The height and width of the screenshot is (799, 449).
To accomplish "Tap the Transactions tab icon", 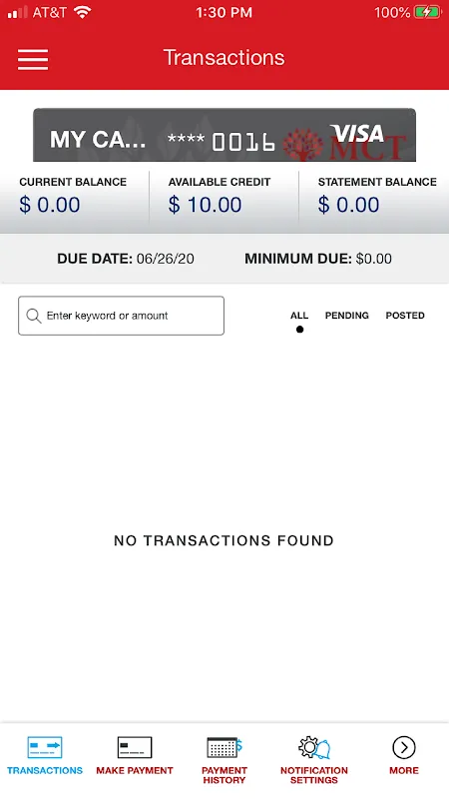I will tap(45, 747).
